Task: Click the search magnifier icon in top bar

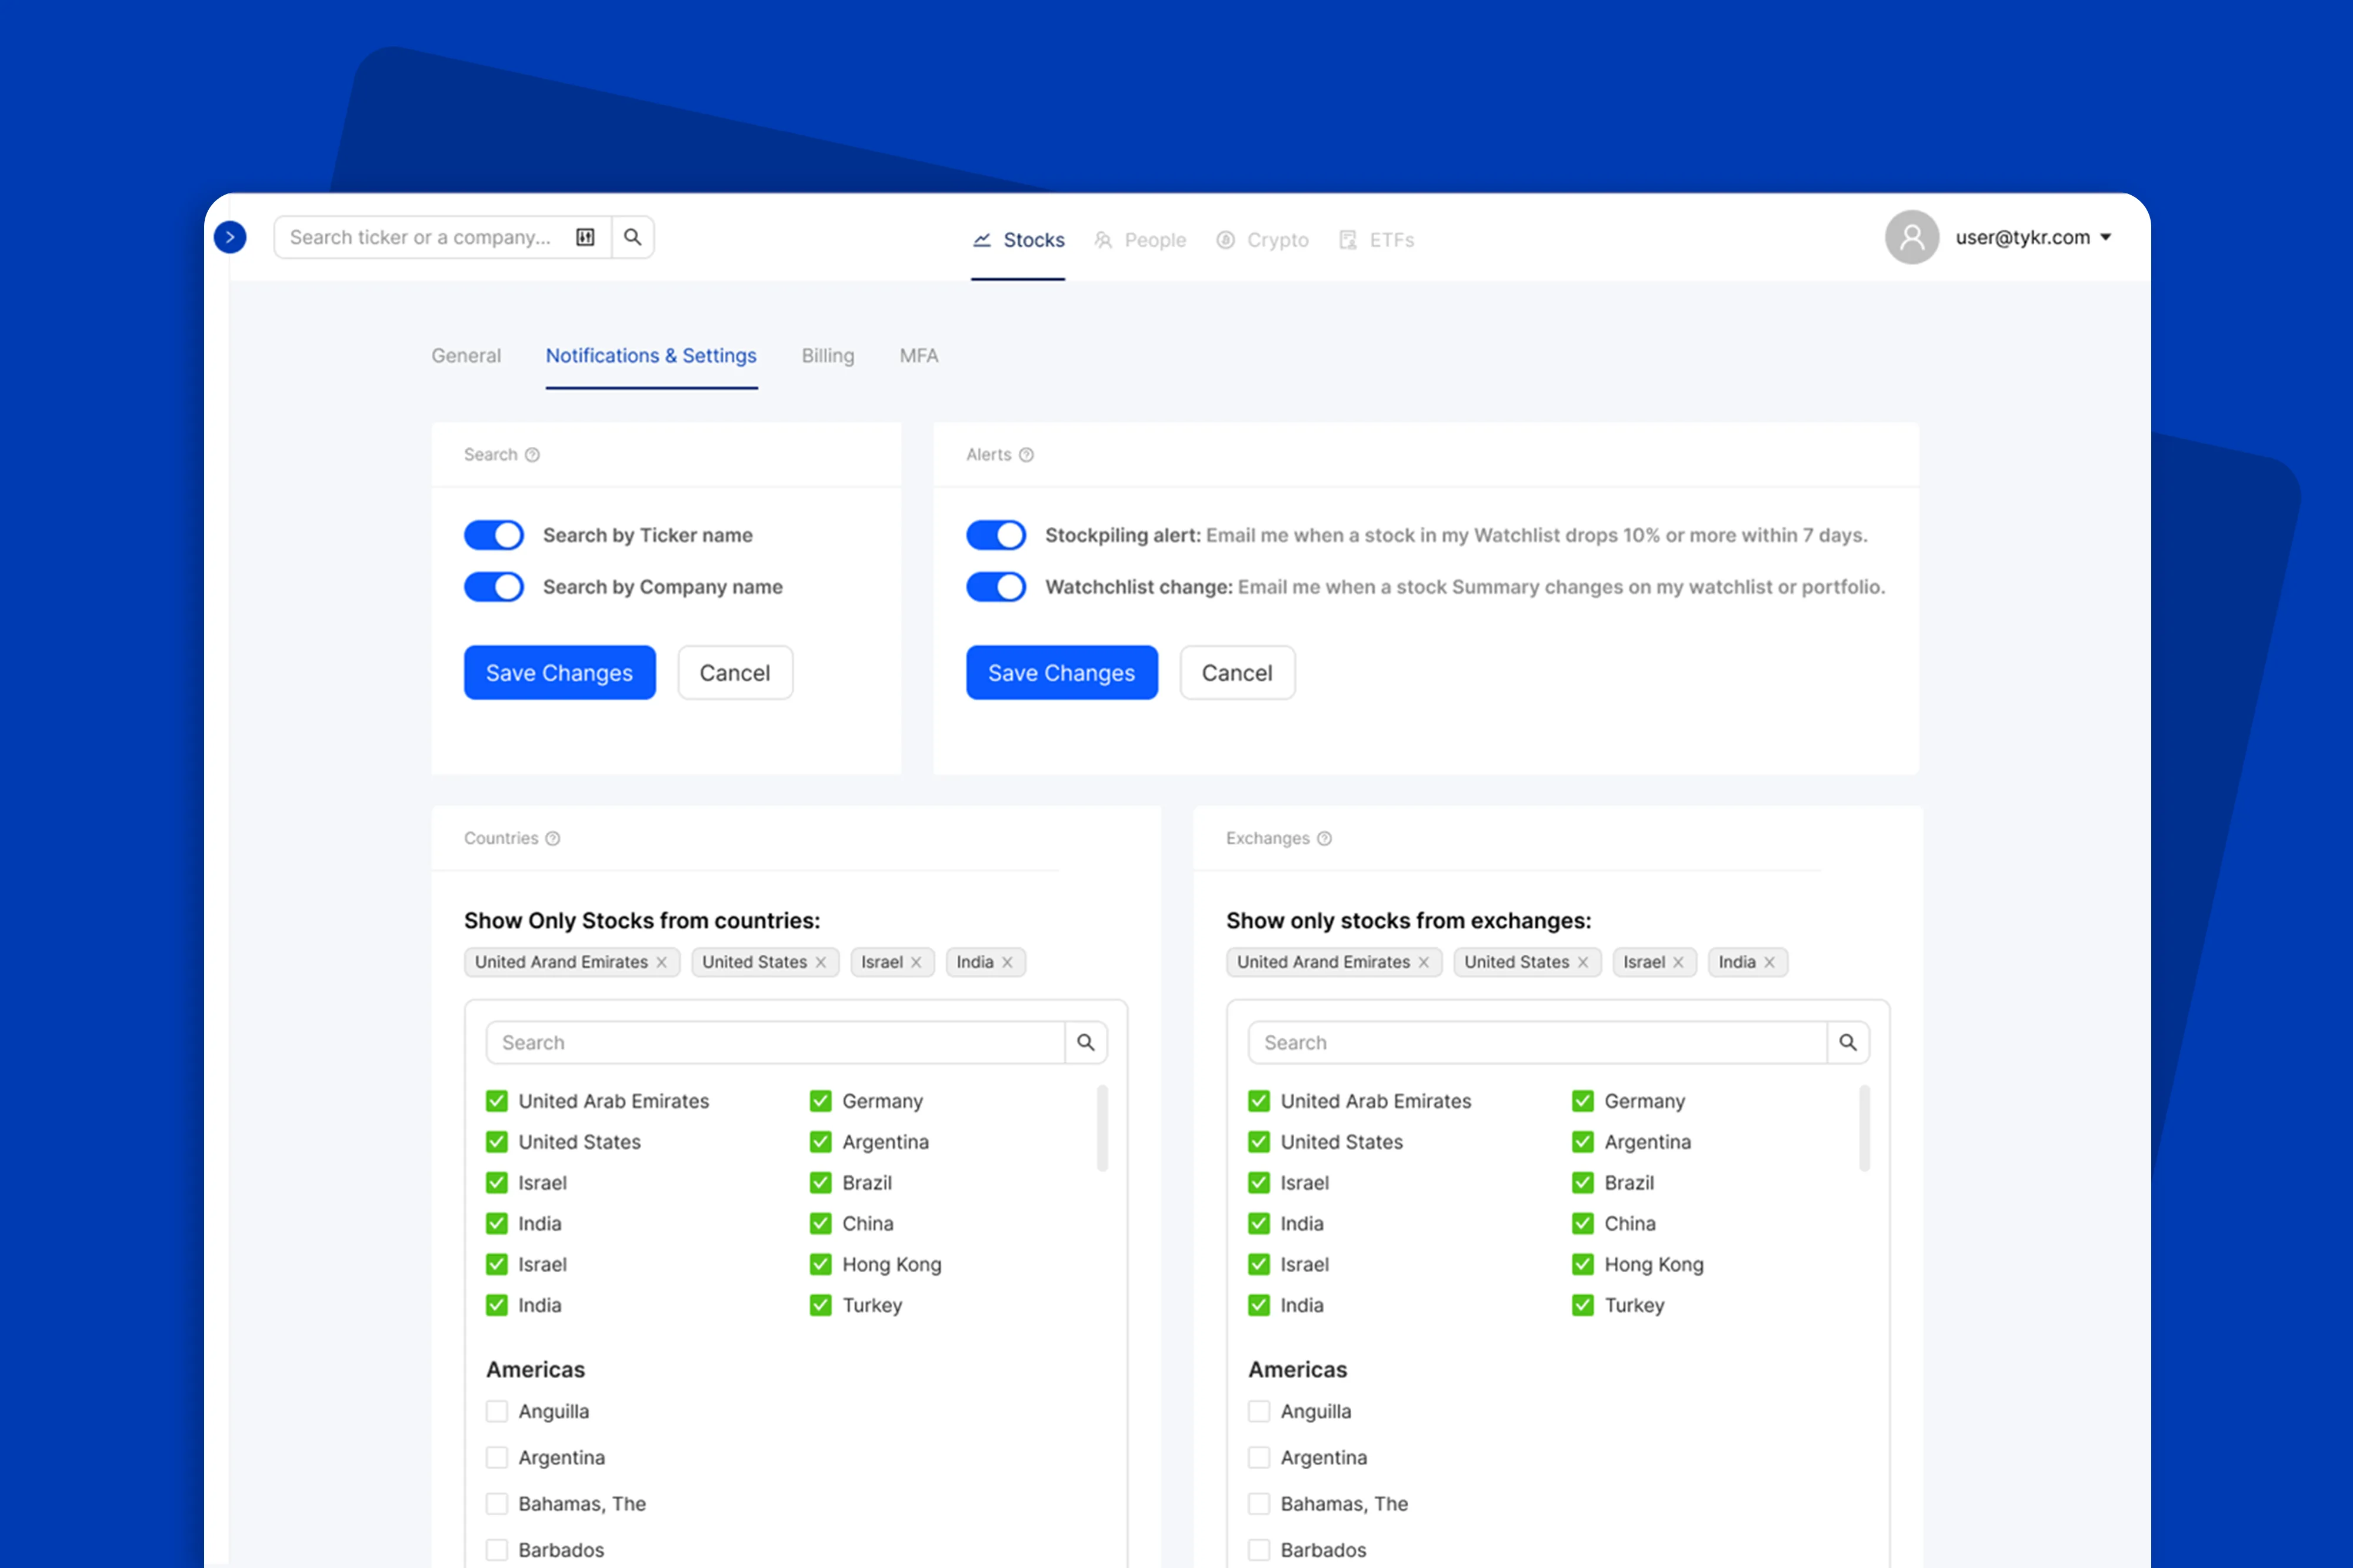Action: point(632,237)
